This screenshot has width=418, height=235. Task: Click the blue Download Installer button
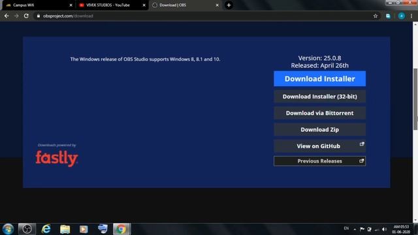(319, 78)
